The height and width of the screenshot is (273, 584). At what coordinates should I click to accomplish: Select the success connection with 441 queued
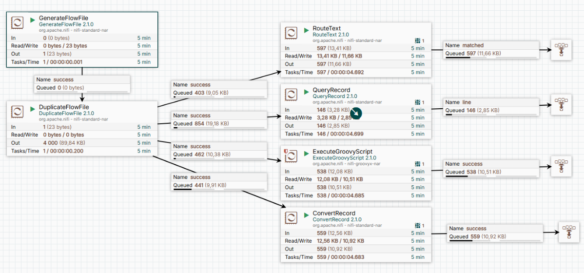click(x=219, y=182)
